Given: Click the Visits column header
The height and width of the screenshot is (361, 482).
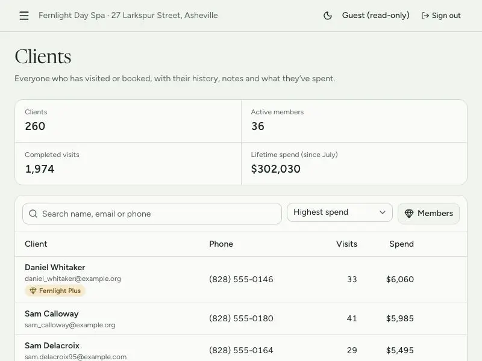Looking at the screenshot, I should point(346,244).
